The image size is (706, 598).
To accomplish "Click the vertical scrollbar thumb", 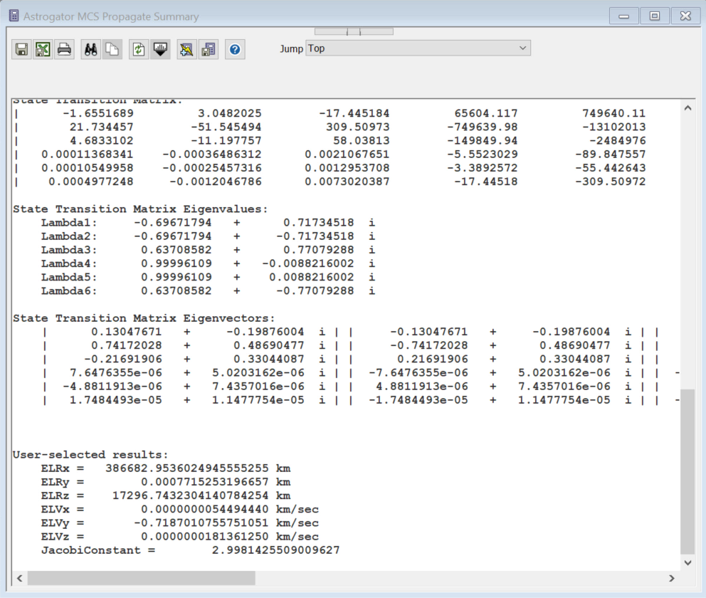I will [x=687, y=470].
